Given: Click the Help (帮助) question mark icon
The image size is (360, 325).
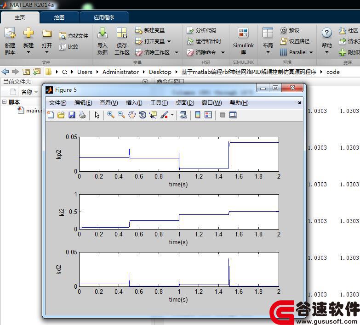Looking at the screenshot, I should 327,33.
